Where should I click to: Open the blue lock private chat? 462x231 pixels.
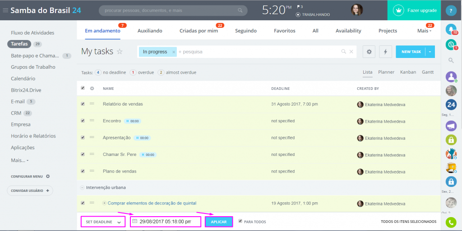point(451,182)
